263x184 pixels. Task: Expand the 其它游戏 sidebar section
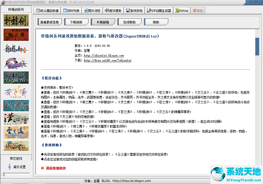click(16, 158)
